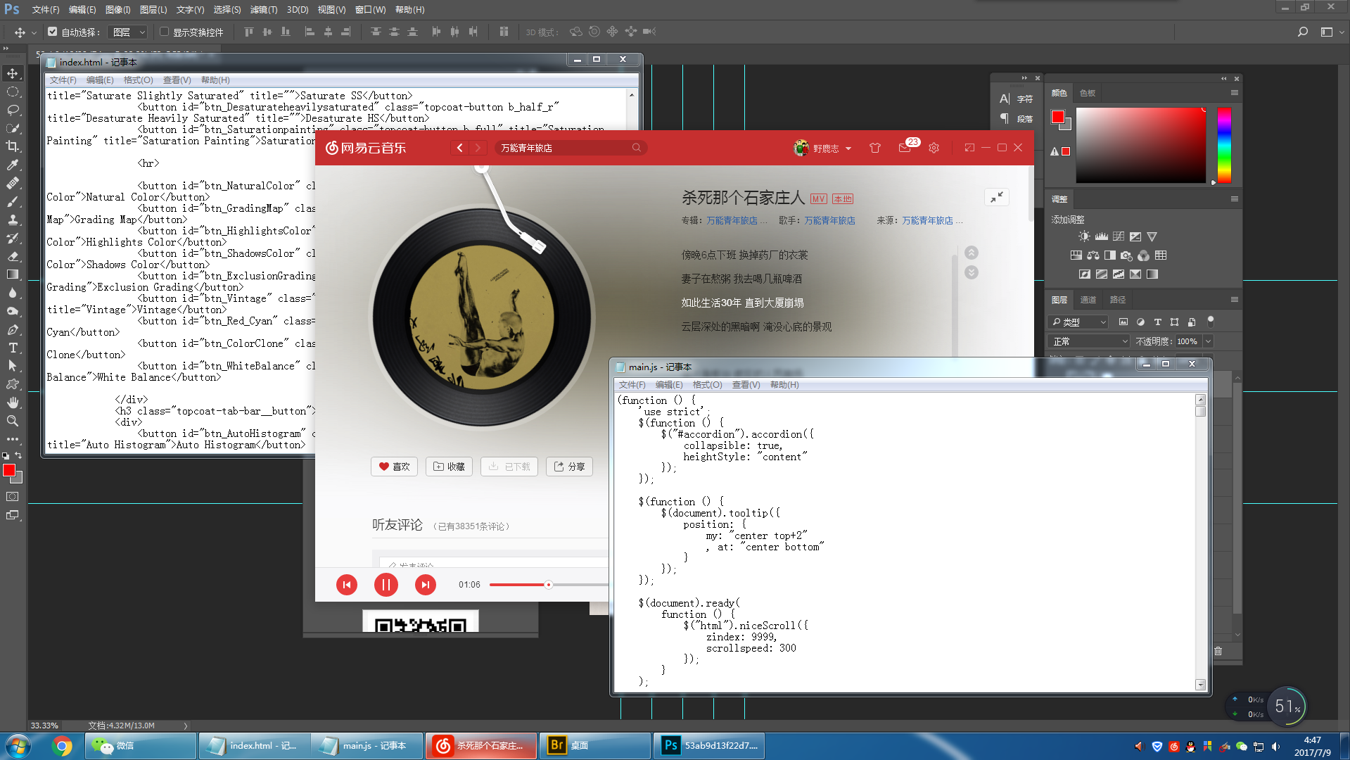Open Format menu in main.js Notepad
1350x760 pixels.
pos(707,384)
